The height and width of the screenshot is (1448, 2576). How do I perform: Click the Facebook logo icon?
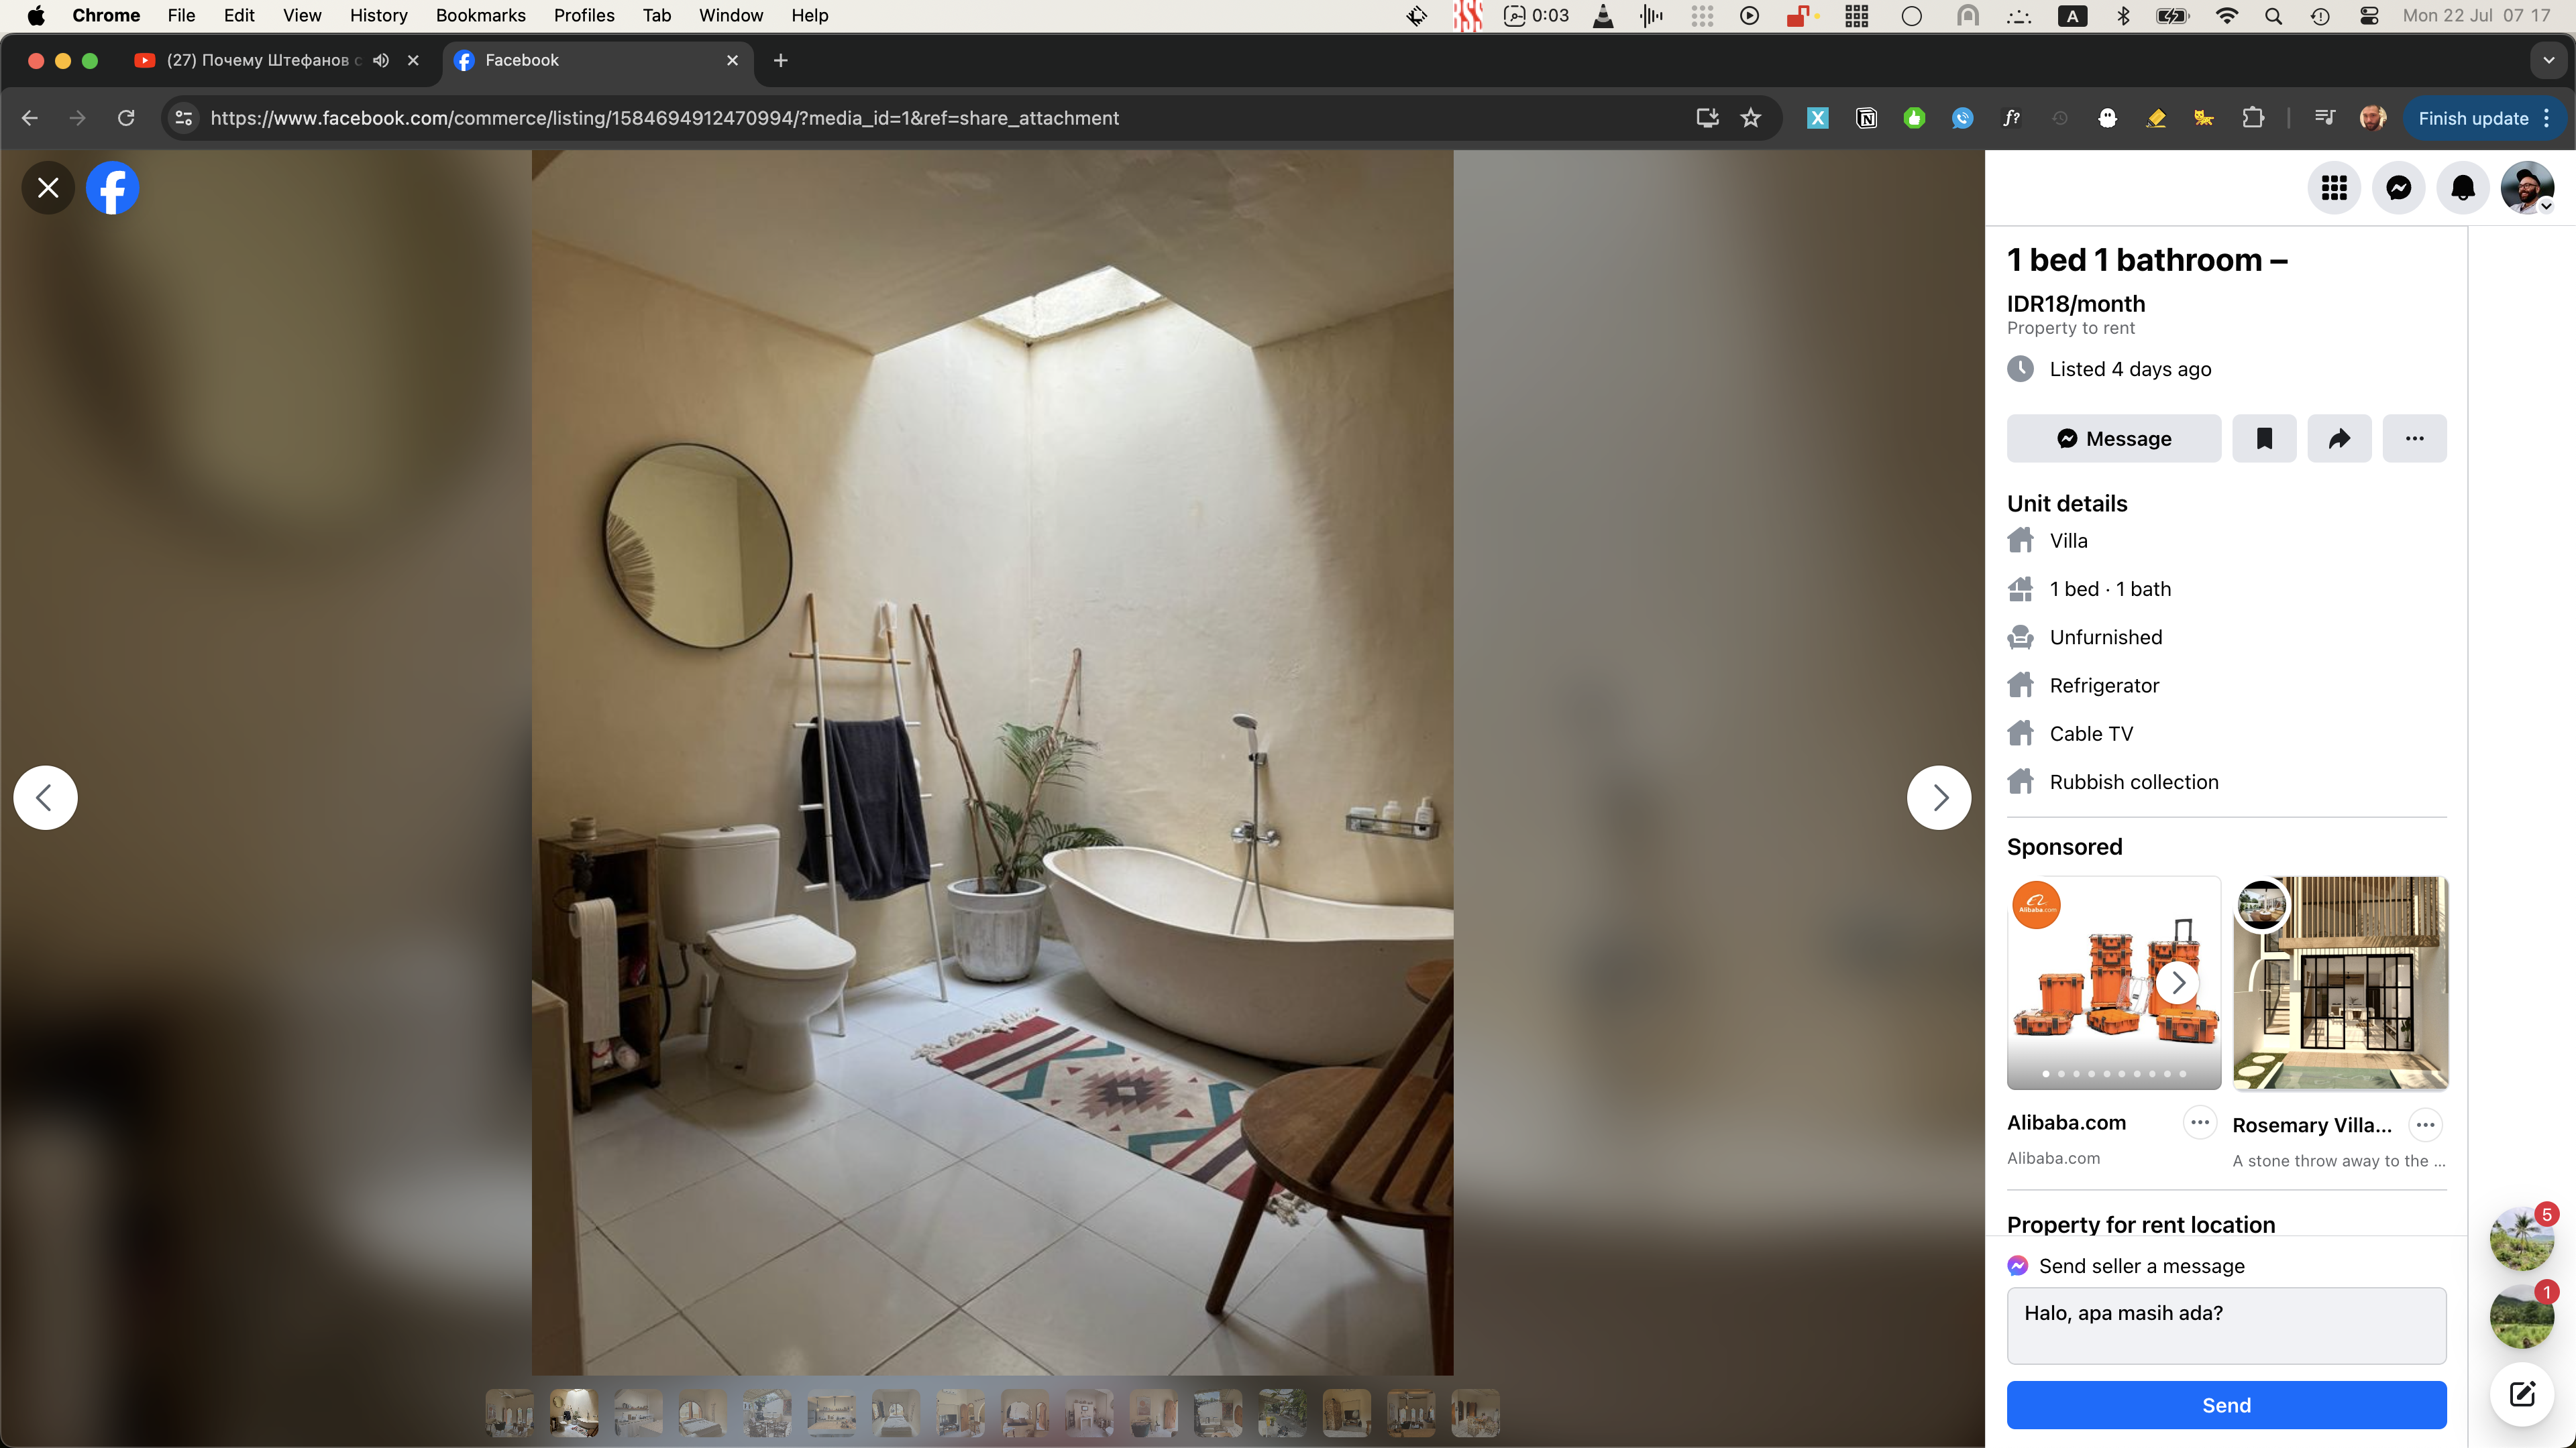click(x=112, y=188)
